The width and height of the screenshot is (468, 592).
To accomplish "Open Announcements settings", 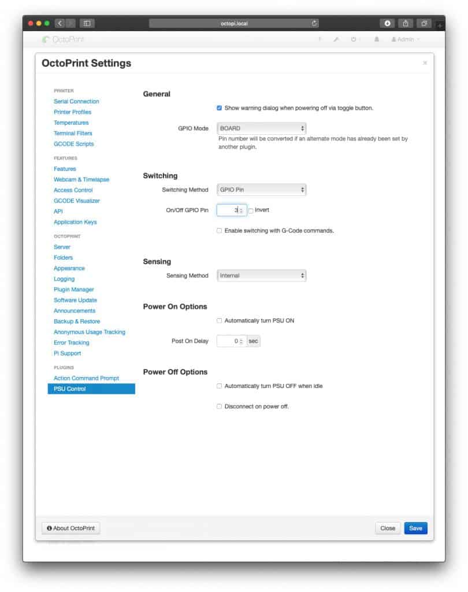I will pyautogui.click(x=75, y=310).
